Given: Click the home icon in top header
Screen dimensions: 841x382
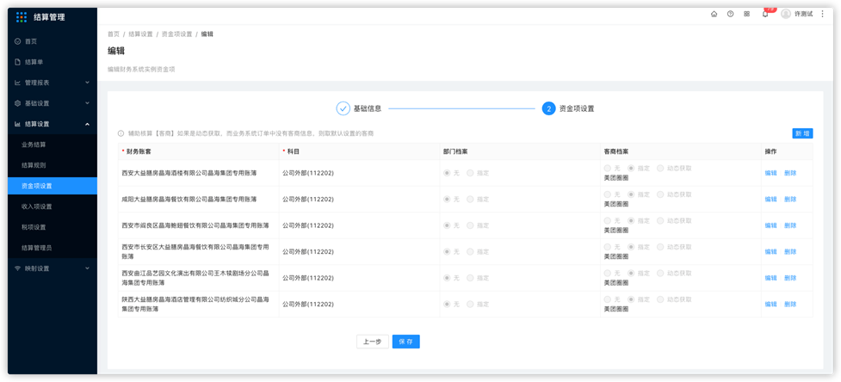Looking at the screenshot, I should [x=714, y=14].
